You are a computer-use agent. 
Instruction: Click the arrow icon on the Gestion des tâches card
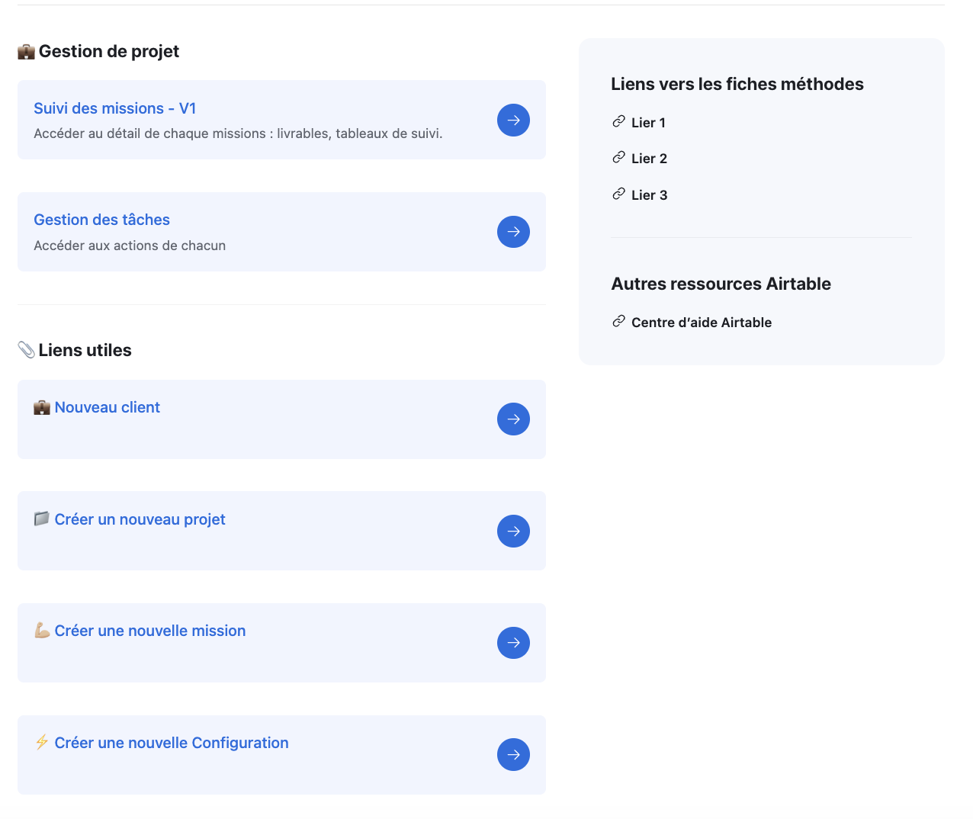click(x=513, y=231)
